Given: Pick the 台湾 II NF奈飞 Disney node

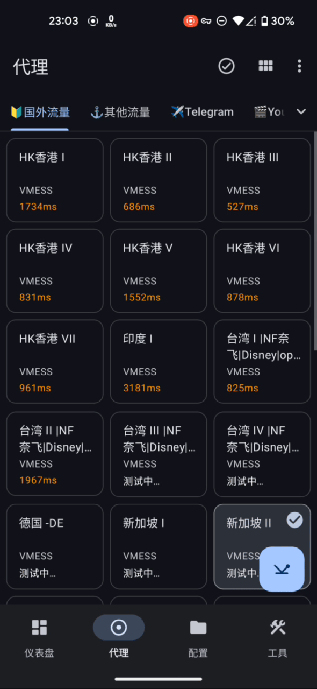Looking at the screenshot, I should click(55, 454).
